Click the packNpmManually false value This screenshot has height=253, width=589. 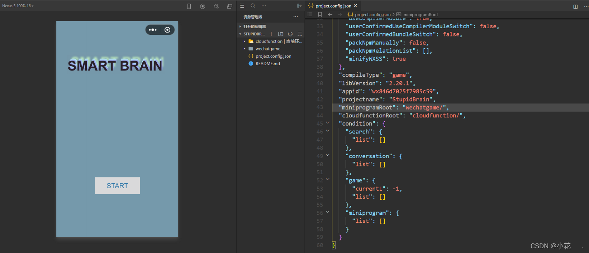tap(418, 43)
